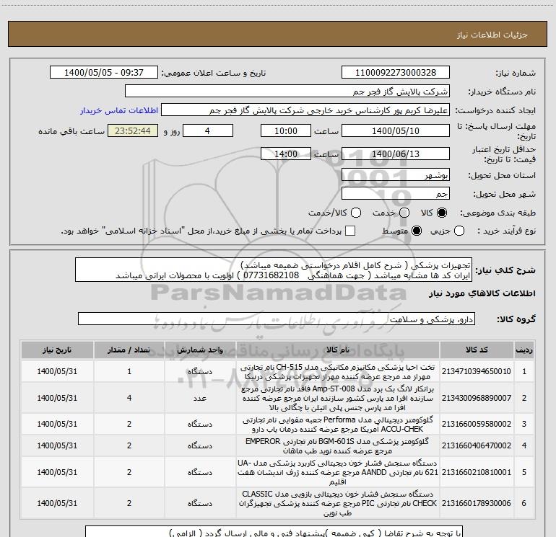
Task: Click the ACCU-CHEK Performa glucometer name
Action: coord(338,425)
